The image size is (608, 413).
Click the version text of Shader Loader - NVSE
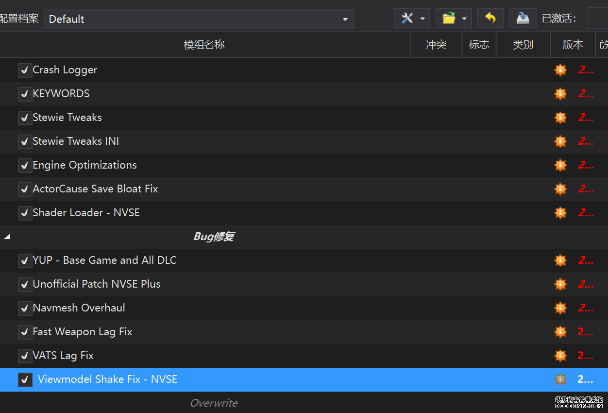585,213
